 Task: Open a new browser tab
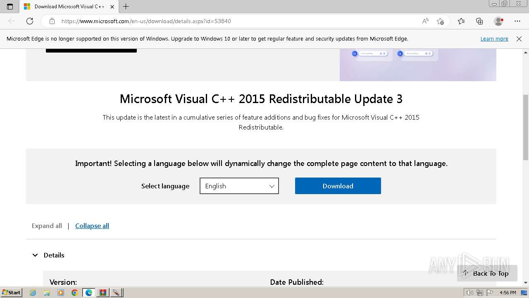[126, 7]
